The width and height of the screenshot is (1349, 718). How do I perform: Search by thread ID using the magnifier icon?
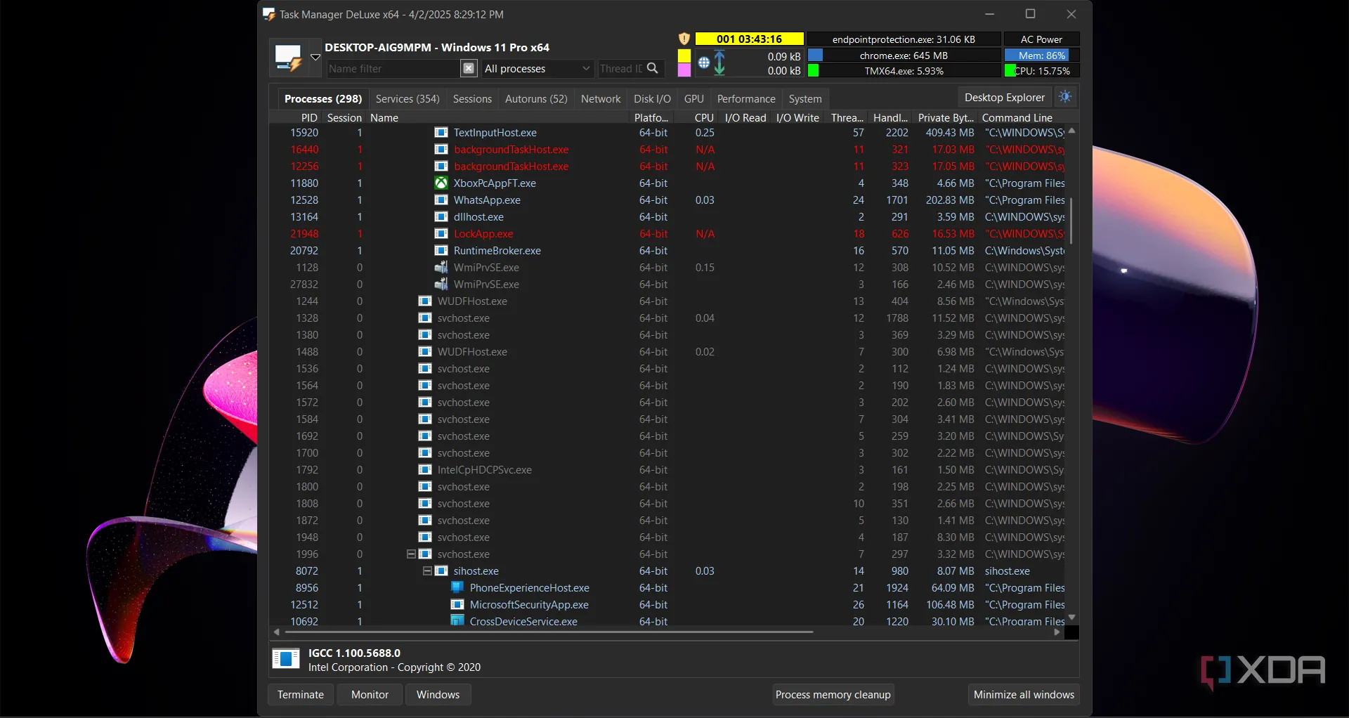[x=653, y=68]
